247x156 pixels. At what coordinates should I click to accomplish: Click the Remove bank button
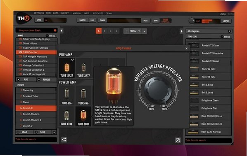tap(47, 79)
